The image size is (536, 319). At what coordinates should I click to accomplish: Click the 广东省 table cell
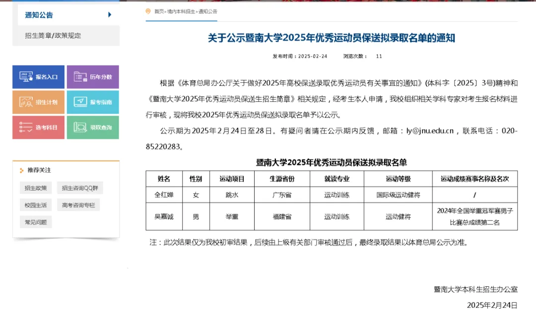pos(282,194)
